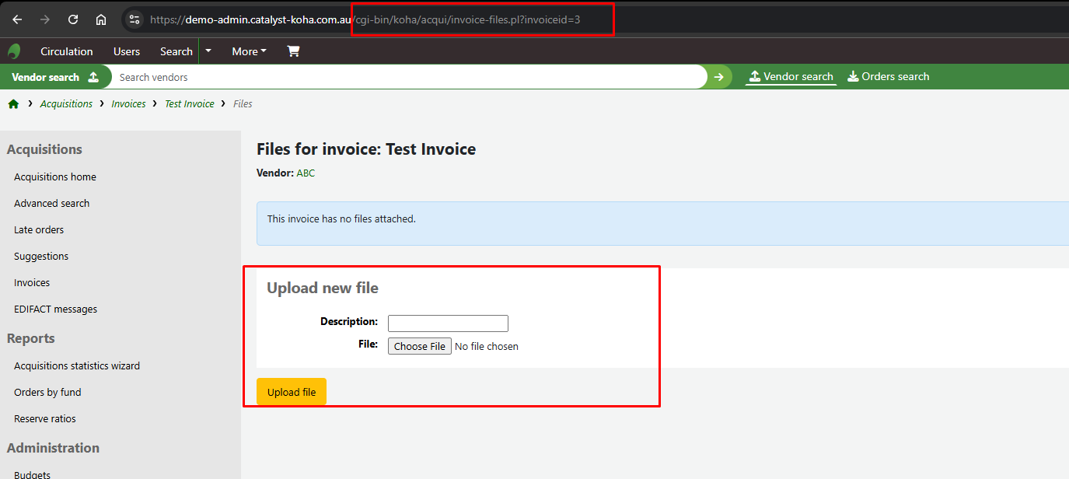Click the browser back arrow
The height and width of the screenshot is (479, 1069).
17,19
